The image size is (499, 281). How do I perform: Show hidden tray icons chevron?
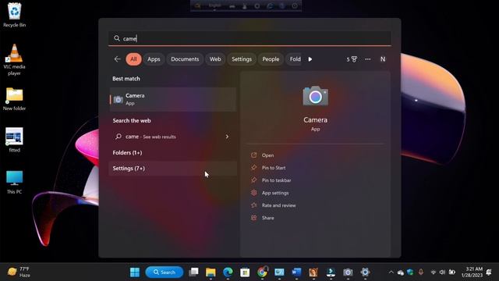click(391, 272)
